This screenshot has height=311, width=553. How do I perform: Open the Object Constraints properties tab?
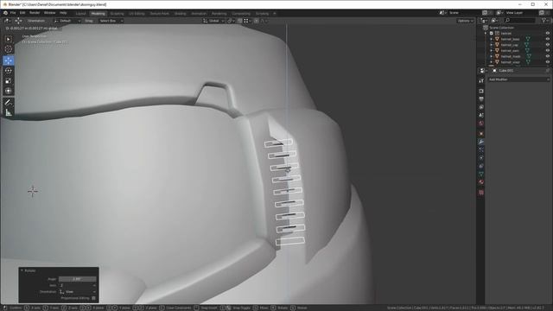point(481,166)
